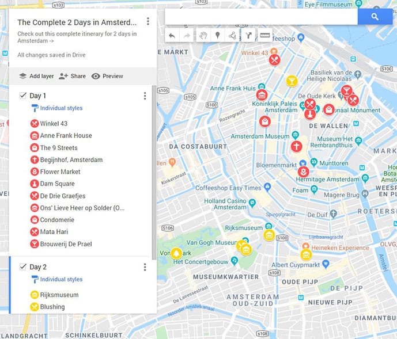Click the Hermitage Amsterdam map pin

click(365, 178)
